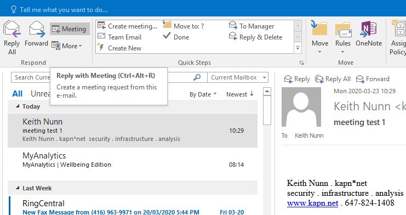Click the search magnifier icon

197,77
